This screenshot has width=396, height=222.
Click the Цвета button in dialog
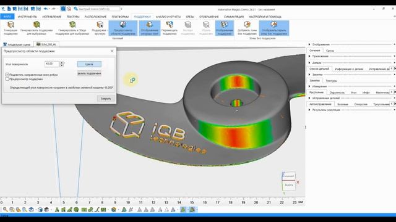(x=89, y=64)
